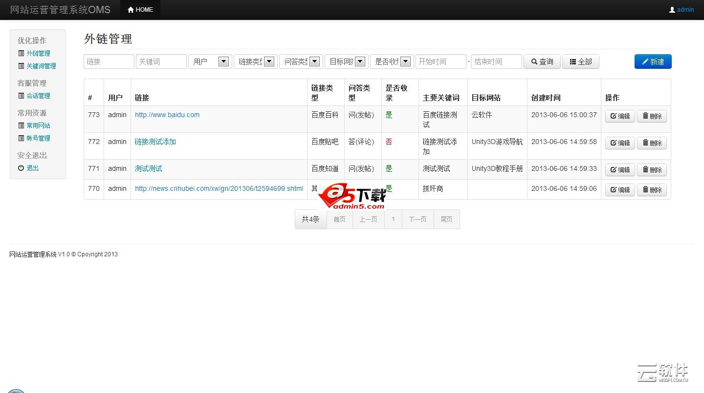The image size is (704, 393).
Task: Go to 尾页 in pagination
Action: (x=446, y=219)
